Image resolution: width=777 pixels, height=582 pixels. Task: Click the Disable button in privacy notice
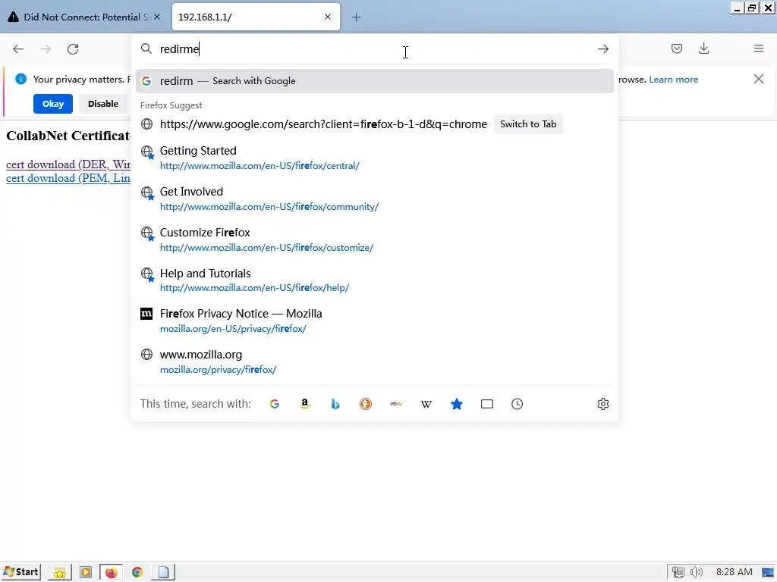point(103,104)
